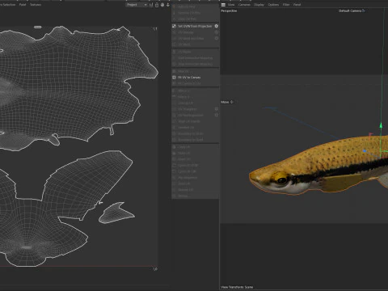Open the Project dropdown in UV editor

(x=137, y=5)
